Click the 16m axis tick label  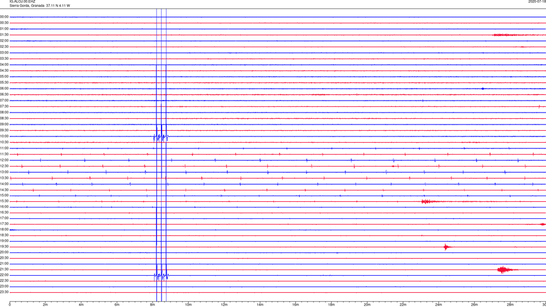point(296,305)
